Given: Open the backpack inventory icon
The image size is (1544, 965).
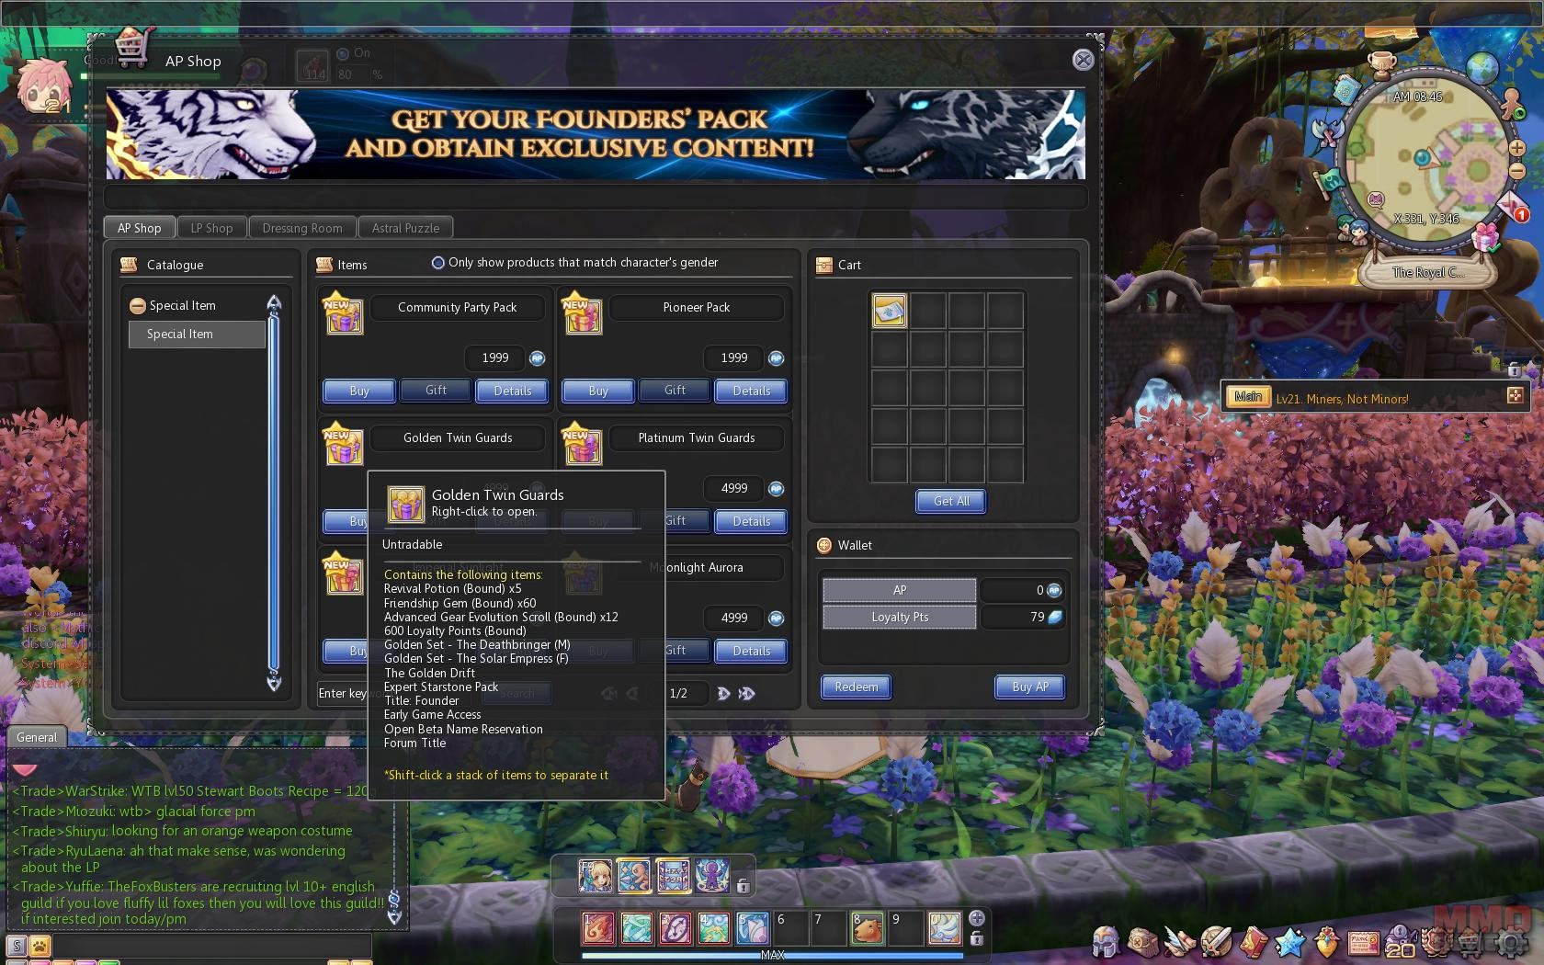Looking at the screenshot, I should [x=1143, y=942].
